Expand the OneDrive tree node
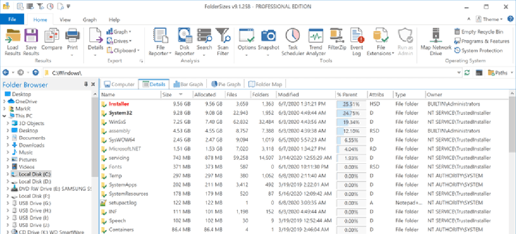Viewport: 516px width, 234px height. [4, 101]
